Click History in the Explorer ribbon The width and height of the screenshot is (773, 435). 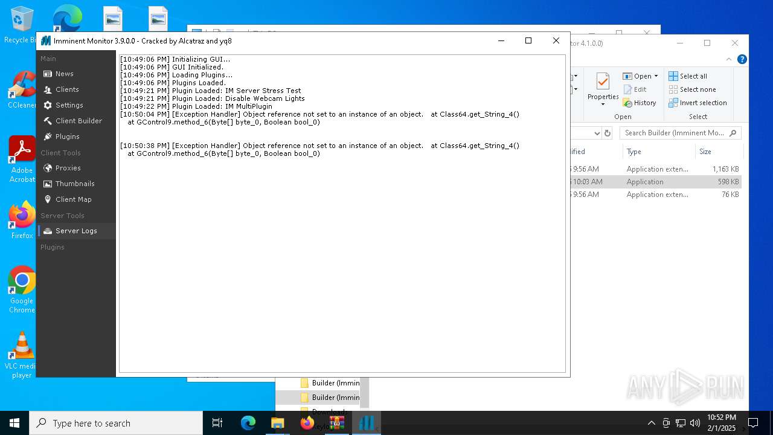[x=640, y=103]
